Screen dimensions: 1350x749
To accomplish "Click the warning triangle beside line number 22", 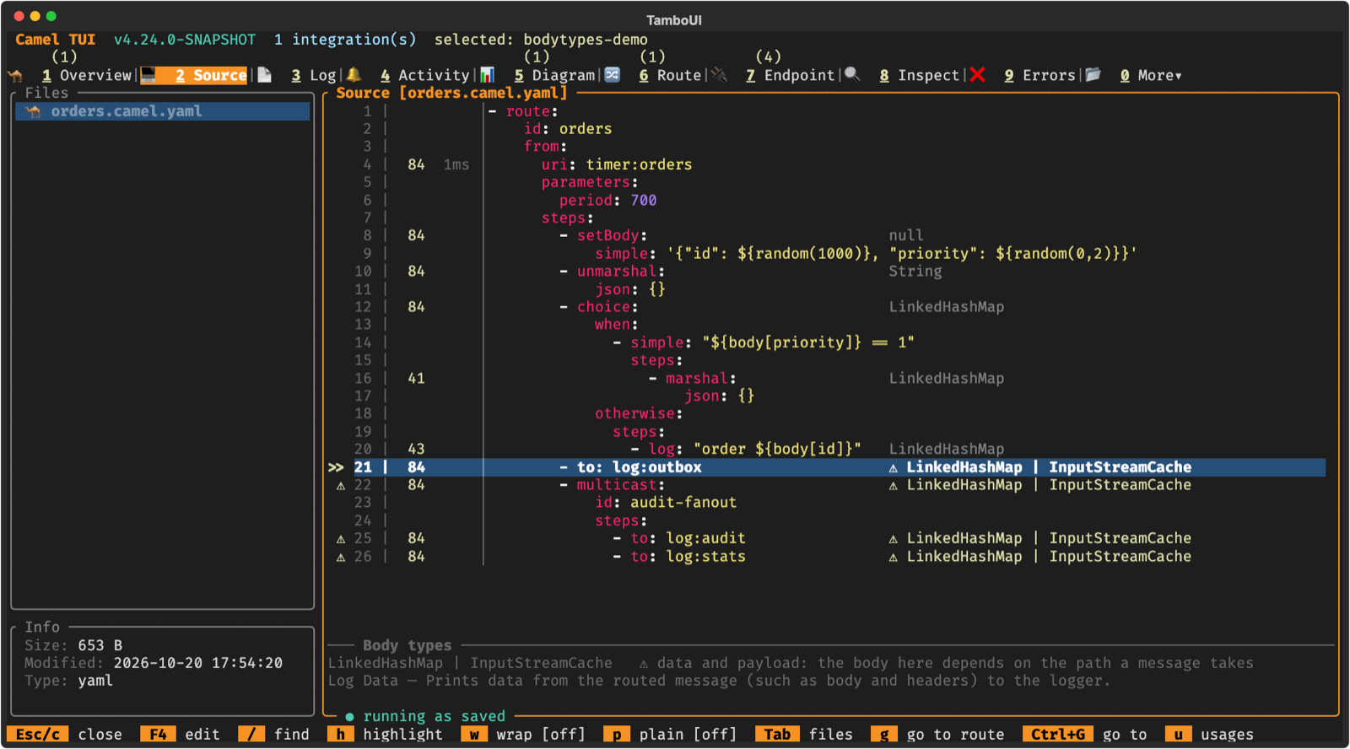I will 341,486.
